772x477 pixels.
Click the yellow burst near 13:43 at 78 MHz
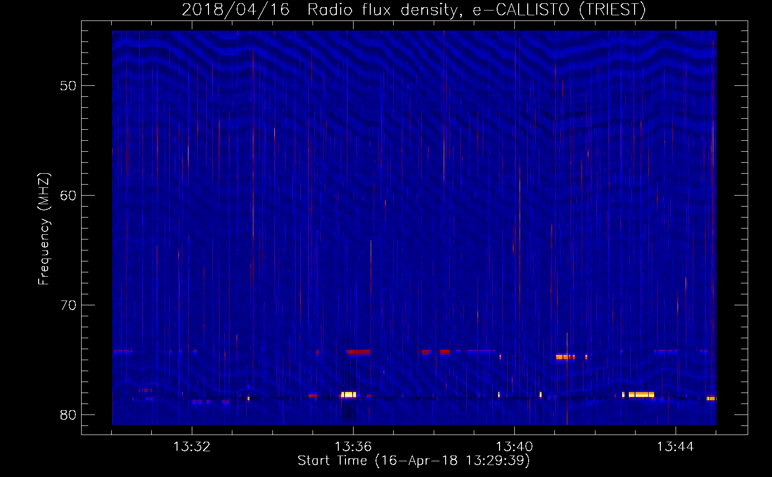point(641,394)
